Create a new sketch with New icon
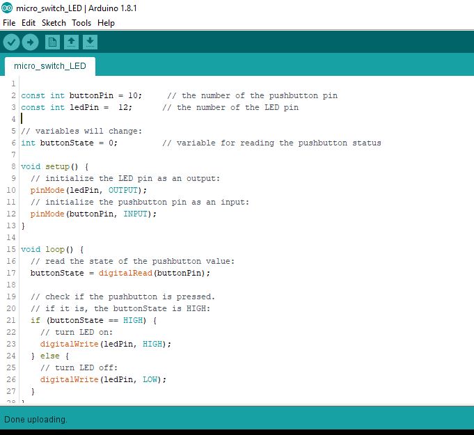 (x=52, y=42)
